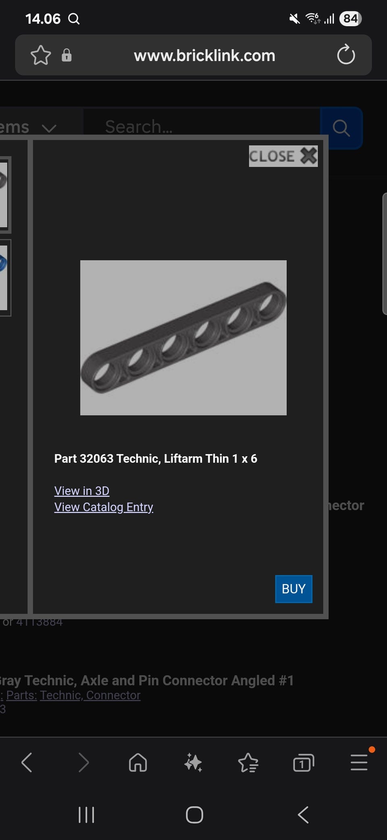This screenshot has height=840, width=387.
Task: Tap the www.bricklink.com address bar
Action: click(x=204, y=55)
